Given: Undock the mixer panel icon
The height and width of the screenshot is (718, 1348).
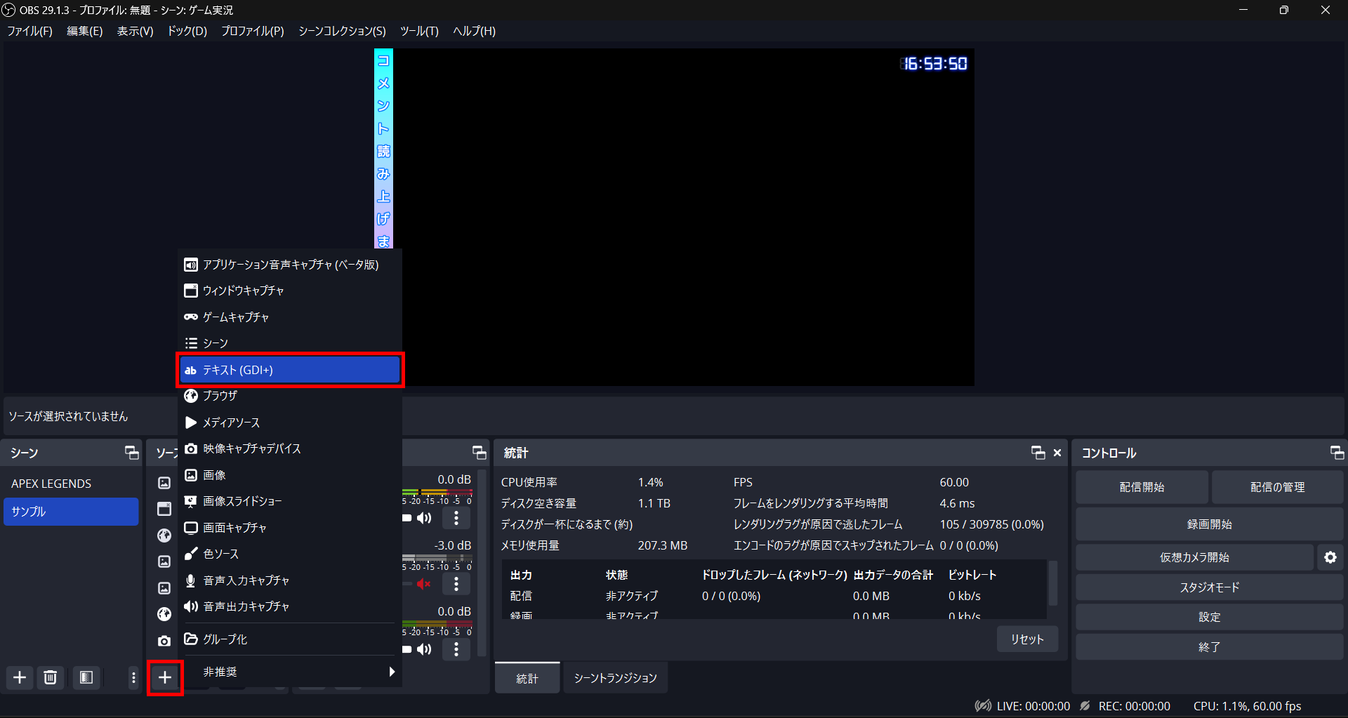Looking at the screenshot, I should 480,453.
